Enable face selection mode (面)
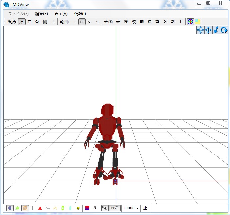 [x=29, y=22]
